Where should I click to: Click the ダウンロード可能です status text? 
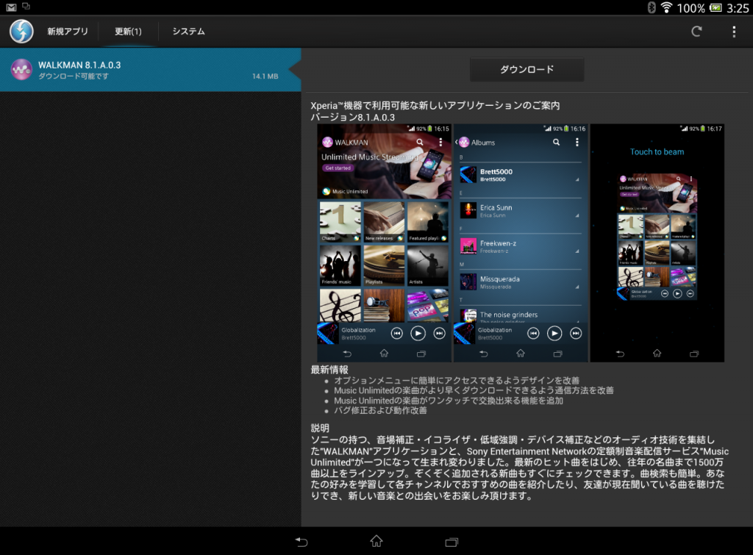(74, 76)
